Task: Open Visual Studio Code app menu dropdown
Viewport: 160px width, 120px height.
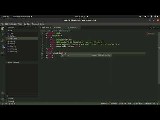Action: click(x=22, y=17)
